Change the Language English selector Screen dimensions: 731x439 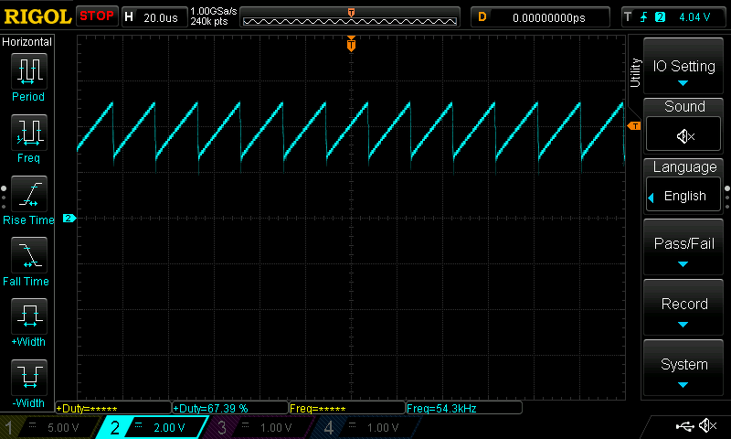(x=683, y=196)
